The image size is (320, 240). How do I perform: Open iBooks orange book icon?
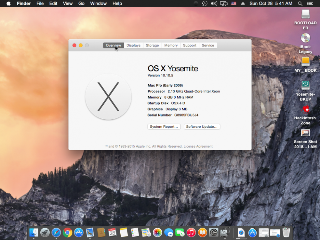202,232
